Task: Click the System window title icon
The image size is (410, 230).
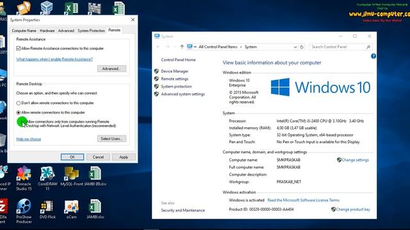Action: tap(157, 36)
